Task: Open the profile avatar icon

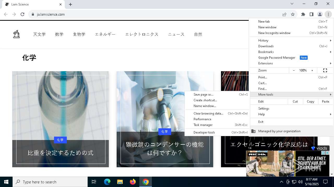Action: (320, 14)
